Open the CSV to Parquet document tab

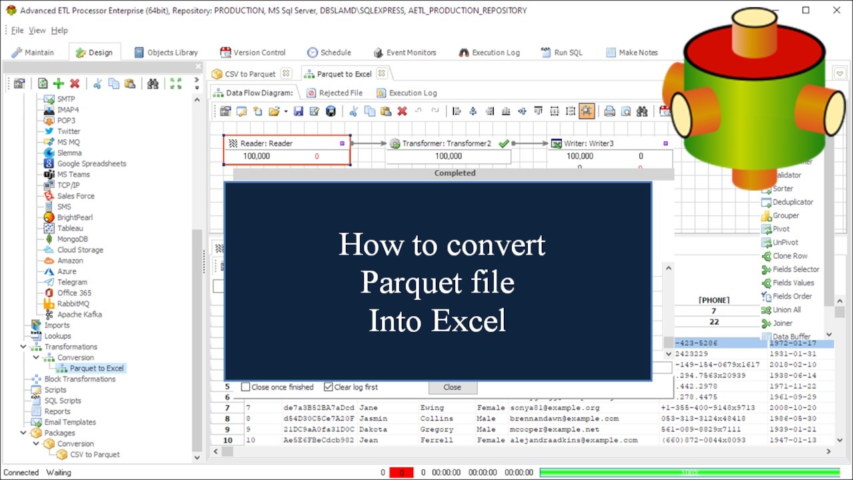251,73
